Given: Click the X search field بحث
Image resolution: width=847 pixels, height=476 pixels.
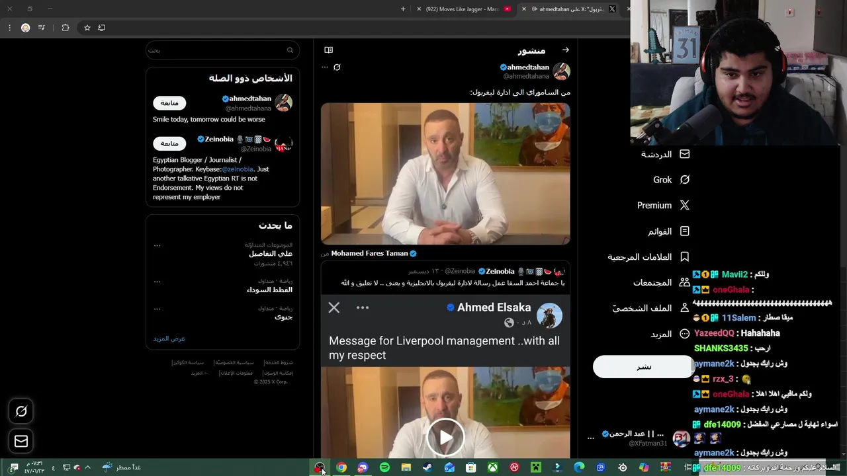Looking at the screenshot, I should pyautogui.click(x=222, y=50).
